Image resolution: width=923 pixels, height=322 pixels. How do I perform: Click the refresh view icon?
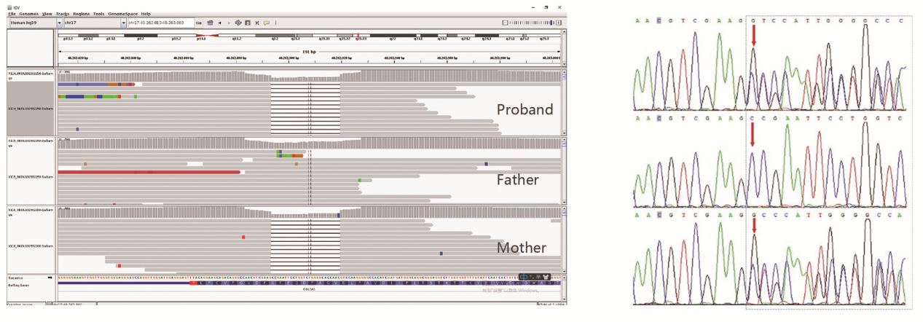click(238, 23)
